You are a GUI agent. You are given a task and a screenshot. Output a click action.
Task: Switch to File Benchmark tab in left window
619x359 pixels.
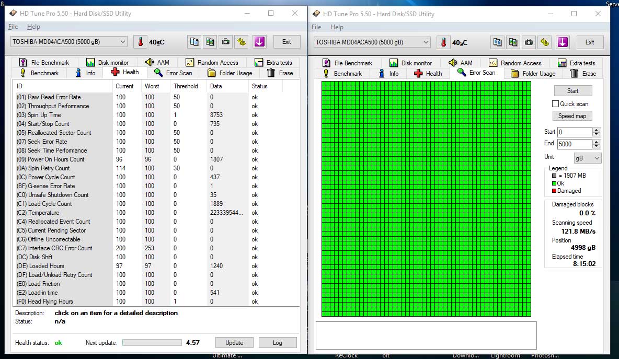tap(44, 62)
